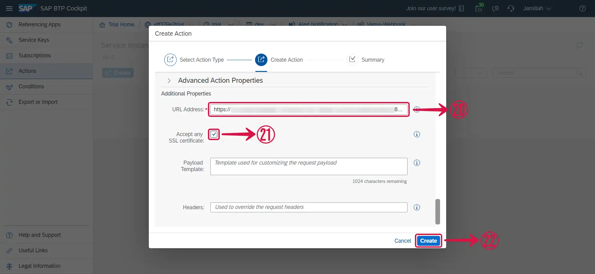Click the Actions sidebar icon
The width and height of the screenshot is (595, 274).
point(9,71)
